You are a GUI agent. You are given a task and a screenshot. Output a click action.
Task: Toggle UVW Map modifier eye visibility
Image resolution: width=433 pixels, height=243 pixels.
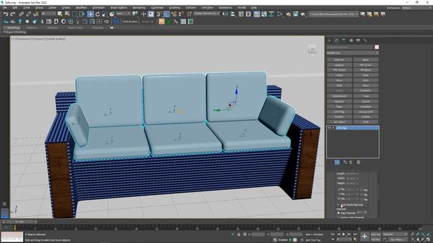tap(329, 128)
